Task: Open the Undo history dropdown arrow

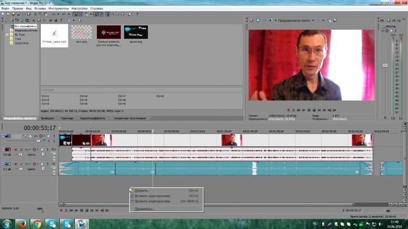Action: [x=58, y=14]
